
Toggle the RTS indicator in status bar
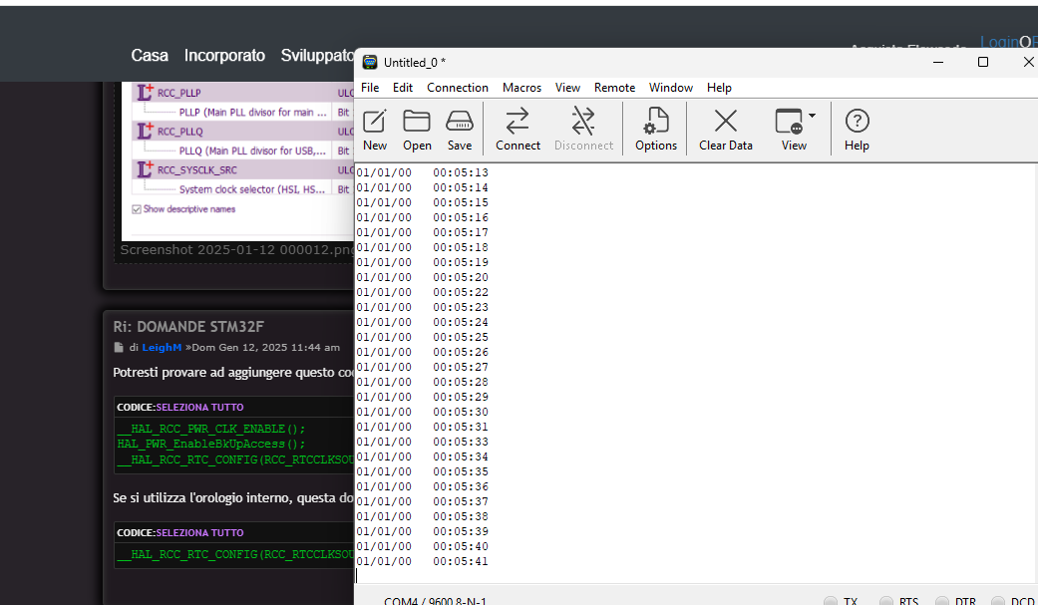click(x=886, y=601)
